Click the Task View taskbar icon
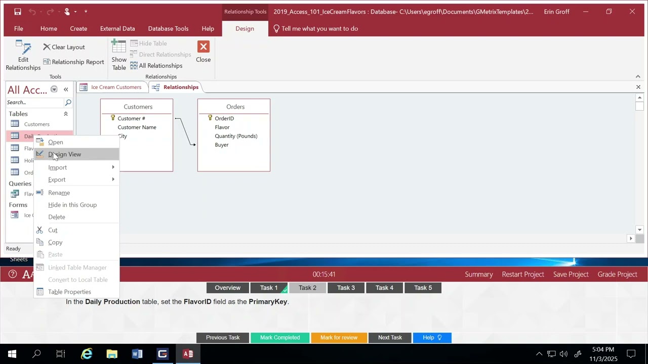 coord(61,354)
